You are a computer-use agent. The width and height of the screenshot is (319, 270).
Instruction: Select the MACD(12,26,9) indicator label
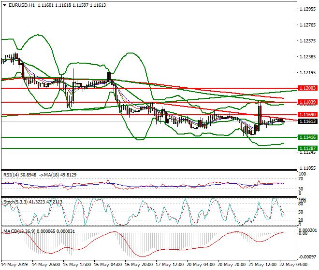19,231
